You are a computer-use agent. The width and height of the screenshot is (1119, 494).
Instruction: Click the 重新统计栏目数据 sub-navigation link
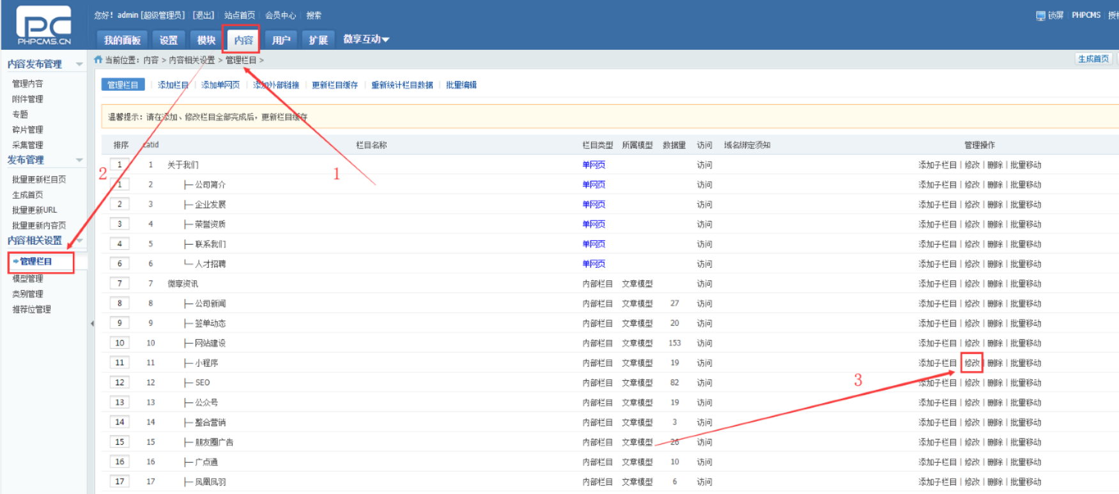[x=402, y=85]
